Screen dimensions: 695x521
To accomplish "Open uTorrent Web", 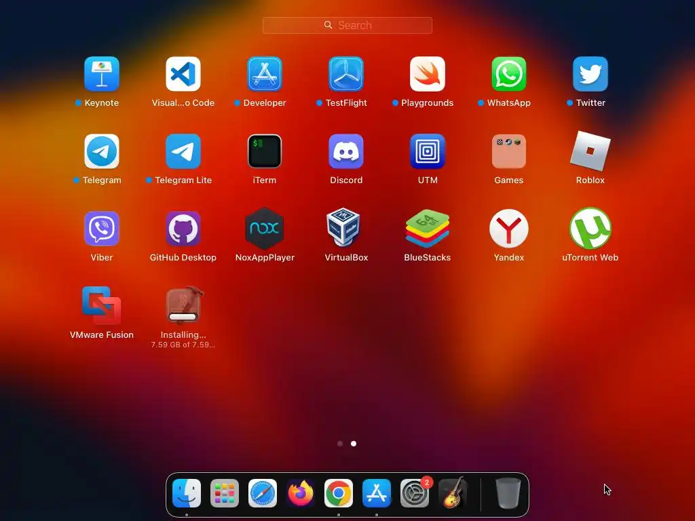I will [590, 229].
